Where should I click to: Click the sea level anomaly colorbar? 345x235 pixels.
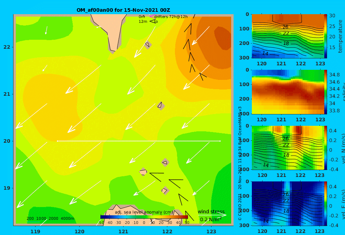point(144,217)
